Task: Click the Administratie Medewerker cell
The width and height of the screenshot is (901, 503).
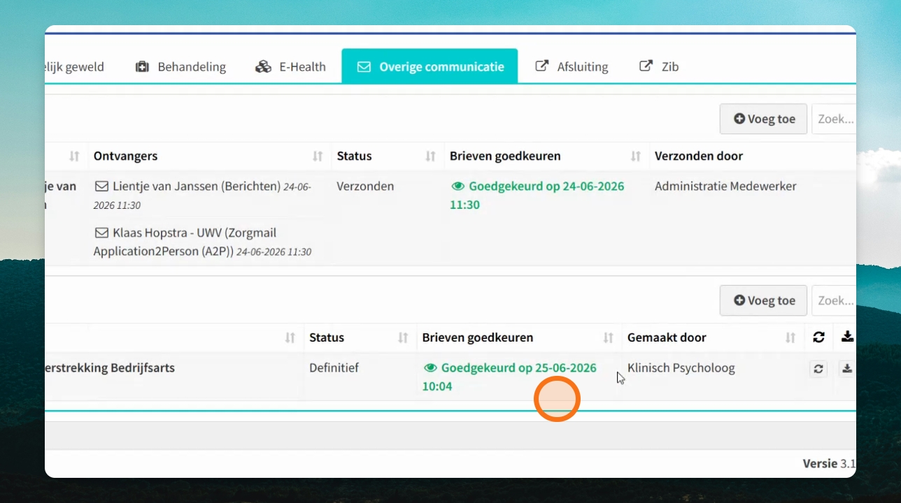Action: tap(725, 187)
